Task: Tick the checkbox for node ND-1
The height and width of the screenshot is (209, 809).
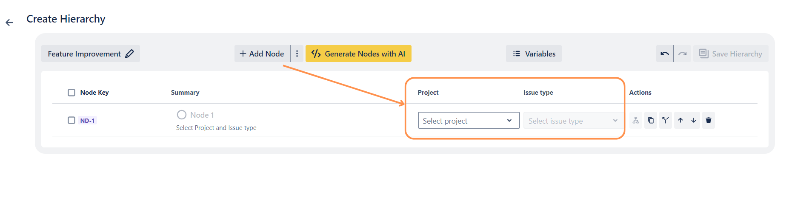Action: (x=71, y=120)
